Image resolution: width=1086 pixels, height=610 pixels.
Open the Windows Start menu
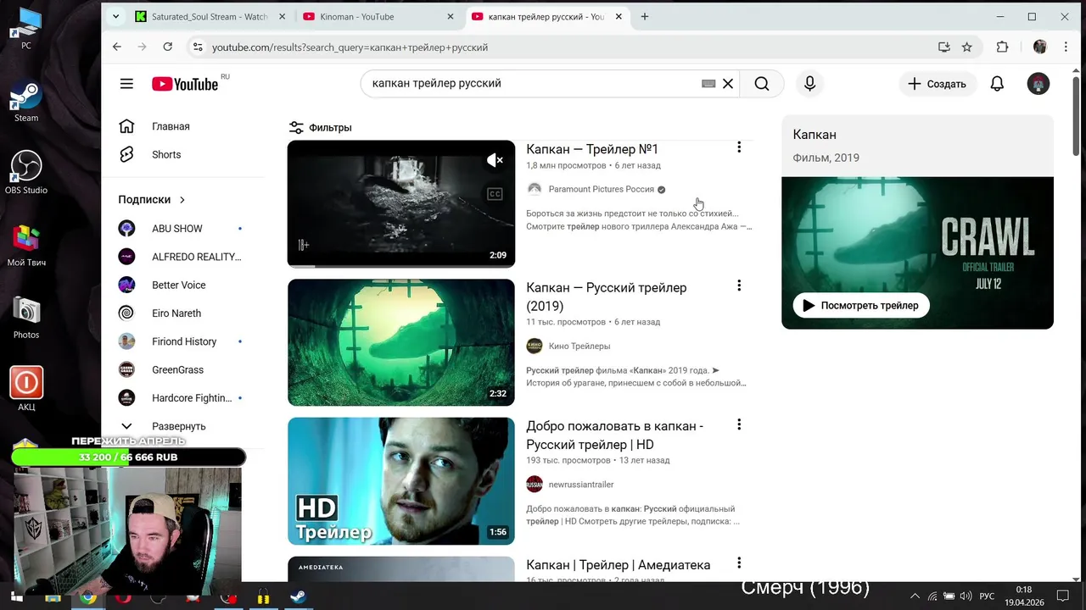point(16,596)
